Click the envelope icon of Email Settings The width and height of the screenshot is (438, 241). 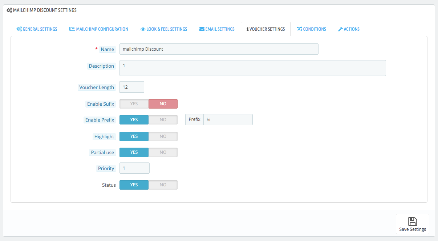coord(202,29)
